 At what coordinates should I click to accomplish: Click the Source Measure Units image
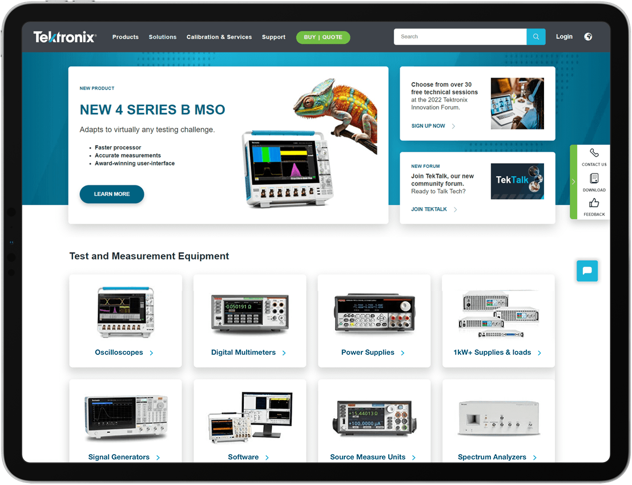[x=375, y=419]
